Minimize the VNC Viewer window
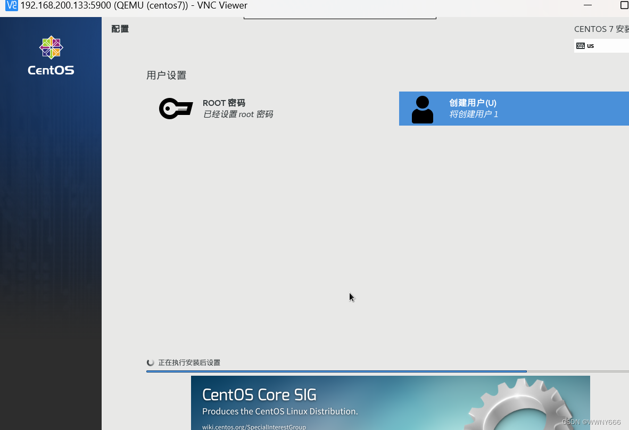The height and width of the screenshot is (430, 629). (x=587, y=5)
